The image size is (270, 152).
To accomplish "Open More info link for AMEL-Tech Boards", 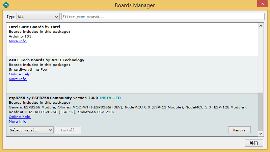I will (18, 79).
